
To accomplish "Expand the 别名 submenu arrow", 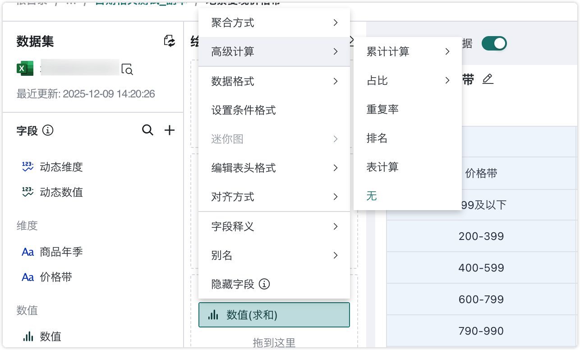I will (x=336, y=255).
